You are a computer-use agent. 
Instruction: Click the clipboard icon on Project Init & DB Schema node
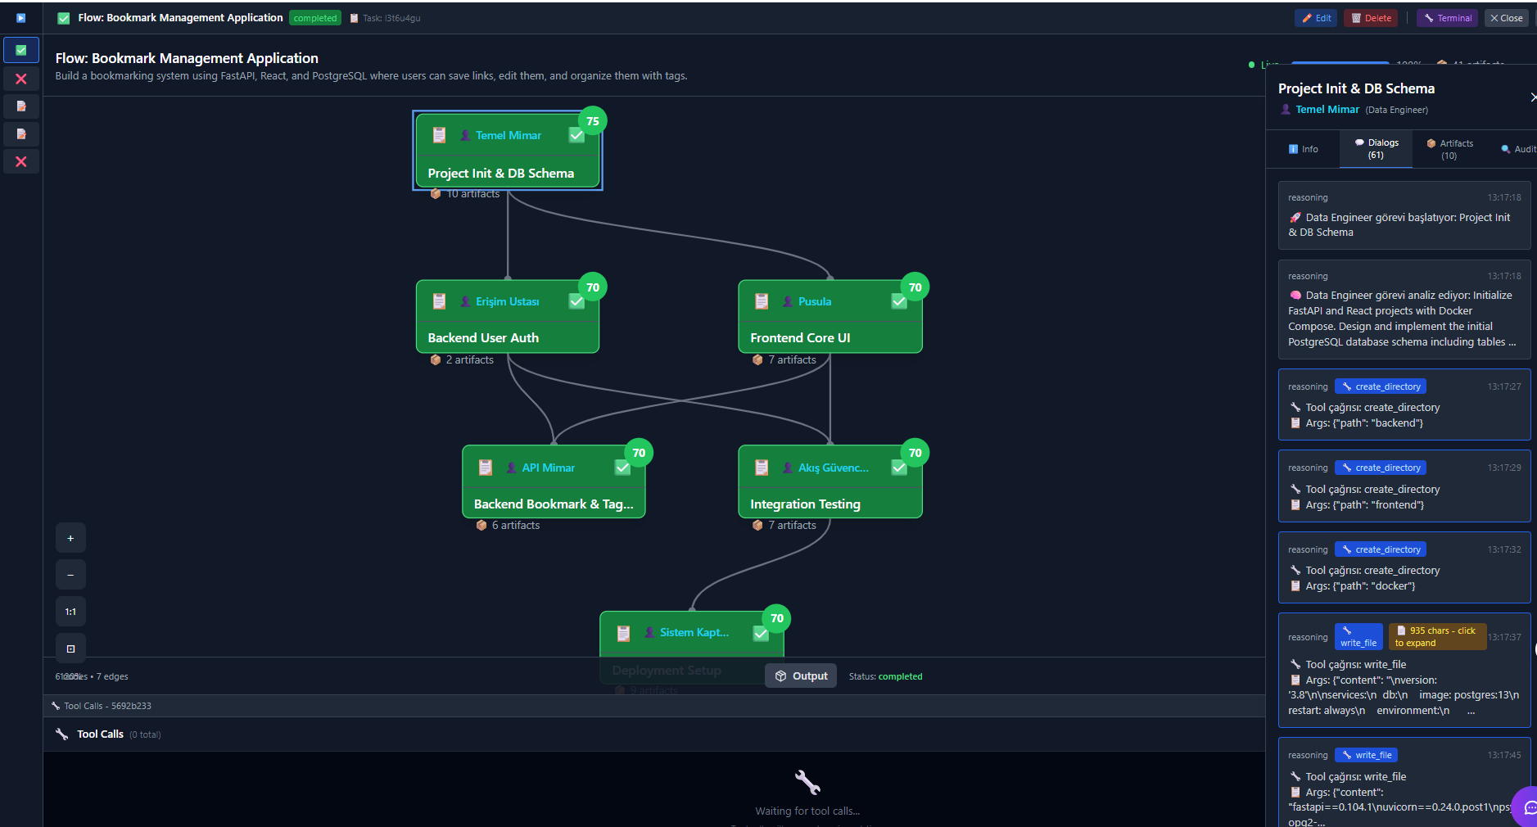click(439, 135)
